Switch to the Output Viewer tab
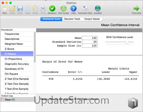 (92, 19)
